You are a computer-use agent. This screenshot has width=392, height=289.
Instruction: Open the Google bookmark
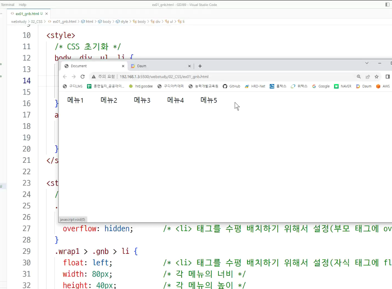(321, 86)
